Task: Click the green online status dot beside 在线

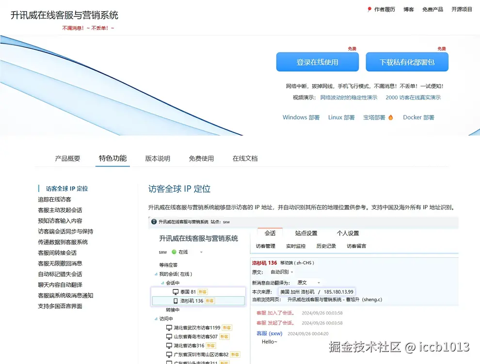Action: coord(174,252)
